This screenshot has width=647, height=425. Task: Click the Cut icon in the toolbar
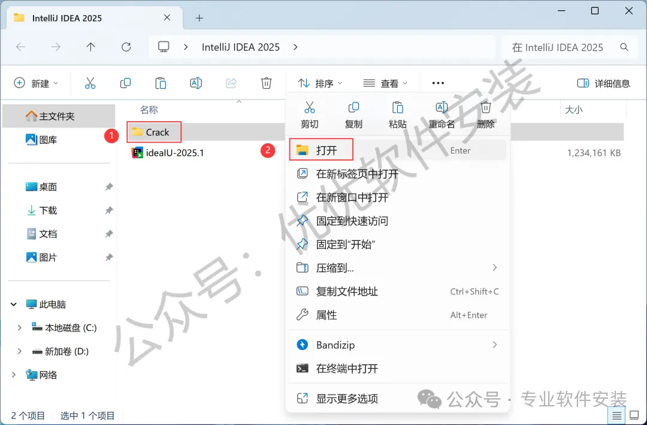pos(90,83)
